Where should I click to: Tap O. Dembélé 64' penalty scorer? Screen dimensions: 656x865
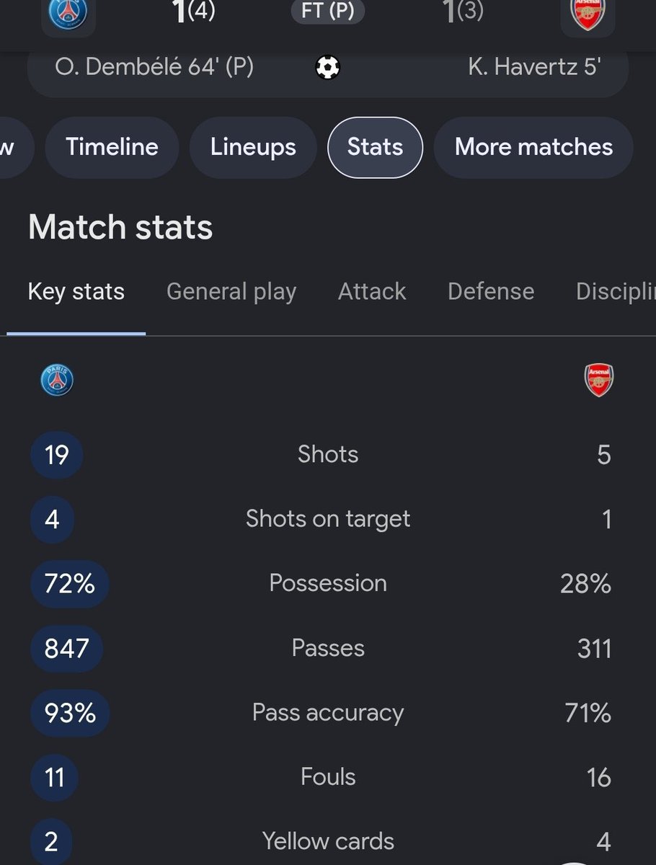(154, 68)
